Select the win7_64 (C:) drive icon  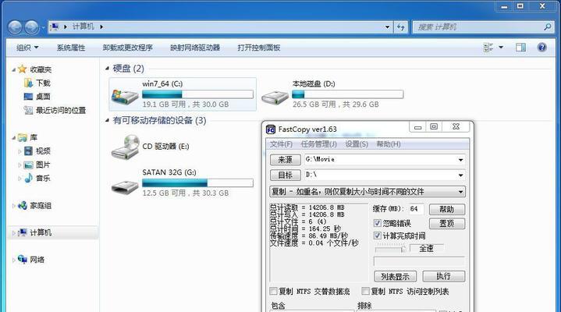click(x=125, y=96)
